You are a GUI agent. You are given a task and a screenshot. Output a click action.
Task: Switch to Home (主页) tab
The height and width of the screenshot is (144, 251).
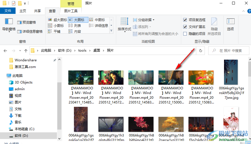click(23, 11)
